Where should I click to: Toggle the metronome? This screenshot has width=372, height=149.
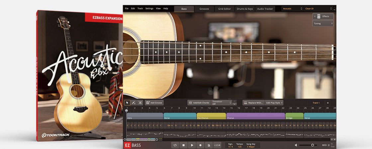tap(209, 145)
